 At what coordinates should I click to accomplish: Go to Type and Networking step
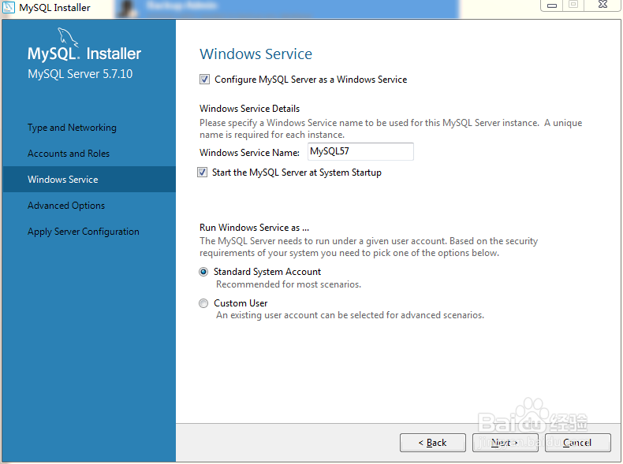click(x=72, y=128)
